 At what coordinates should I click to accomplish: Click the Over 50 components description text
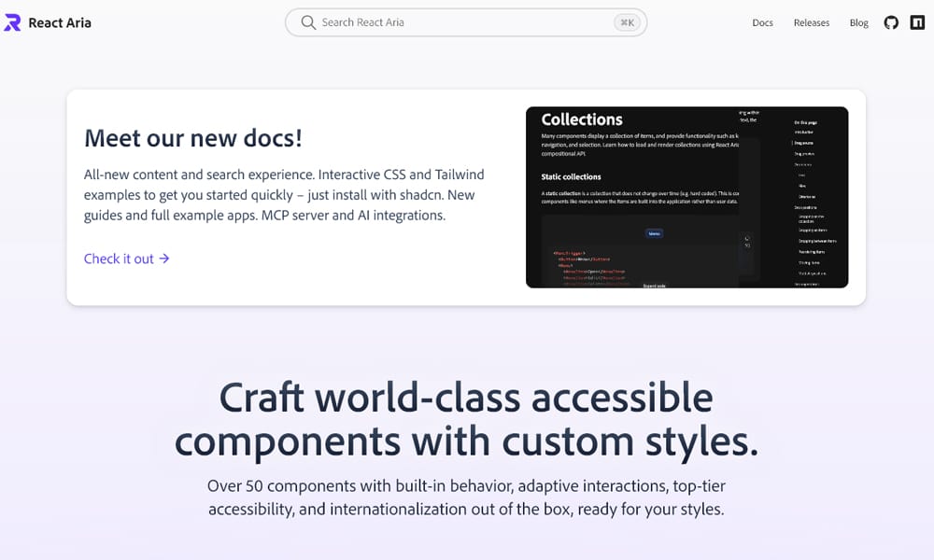[x=466, y=497]
